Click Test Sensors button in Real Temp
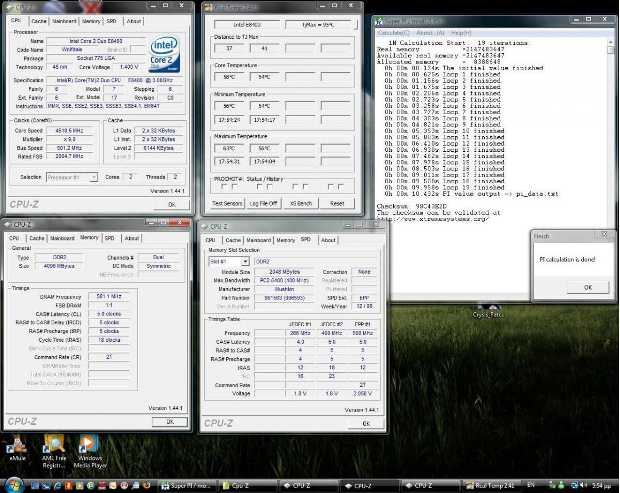The width and height of the screenshot is (620, 493). tap(227, 203)
